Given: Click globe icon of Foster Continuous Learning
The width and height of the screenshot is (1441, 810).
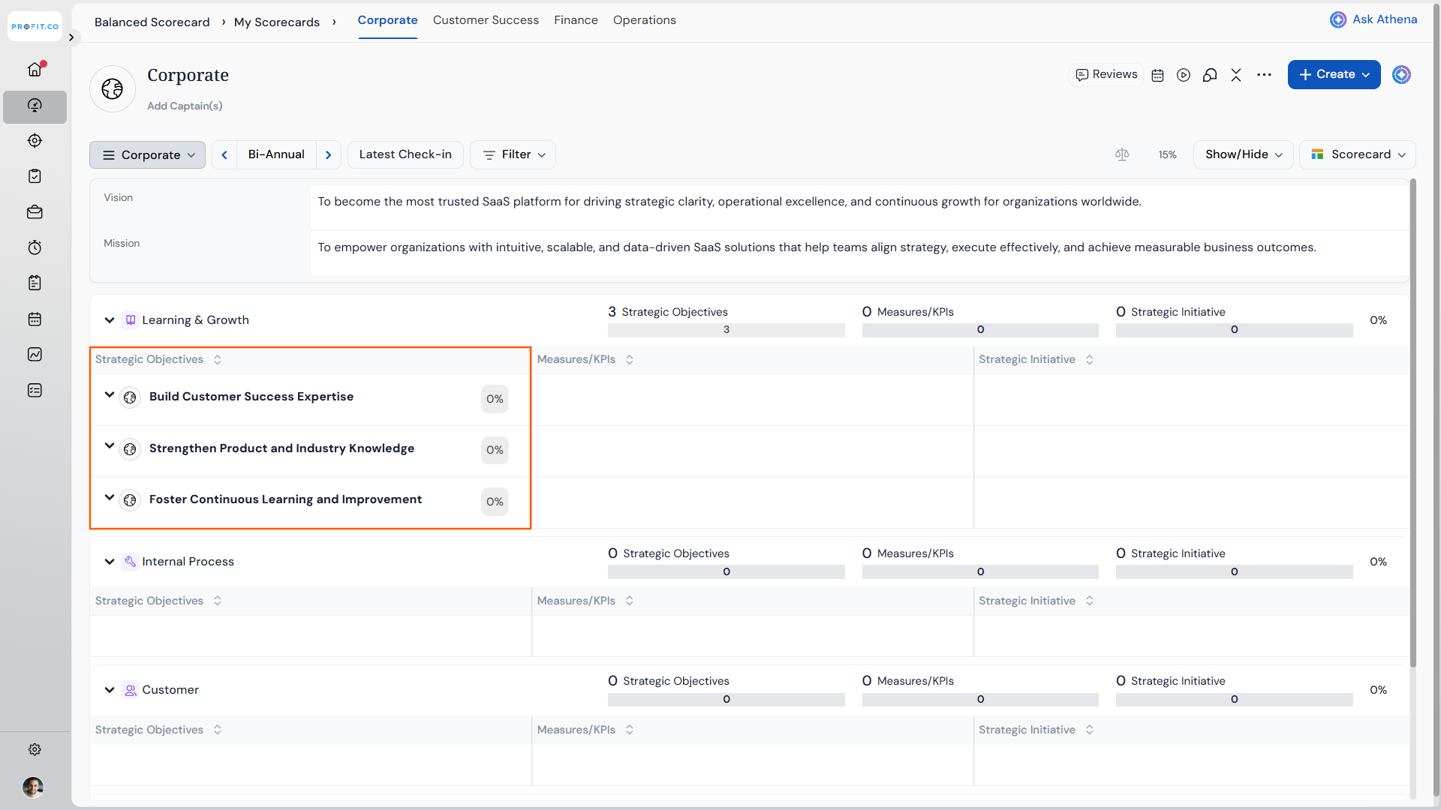Looking at the screenshot, I should click(x=130, y=500).
